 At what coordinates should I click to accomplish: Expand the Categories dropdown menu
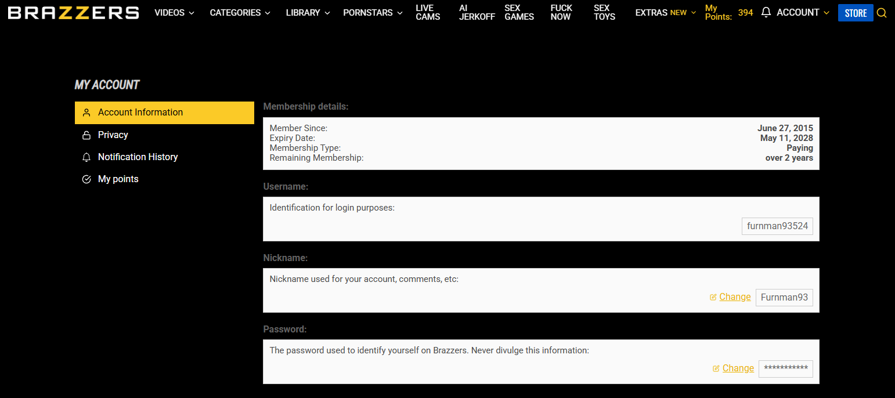click(240, 12)
